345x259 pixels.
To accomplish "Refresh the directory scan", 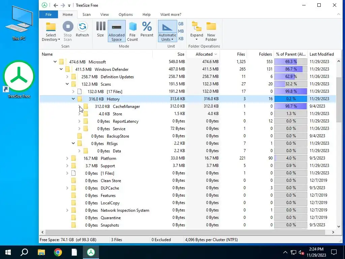I will pyautogui.click(x=82, y=29).
